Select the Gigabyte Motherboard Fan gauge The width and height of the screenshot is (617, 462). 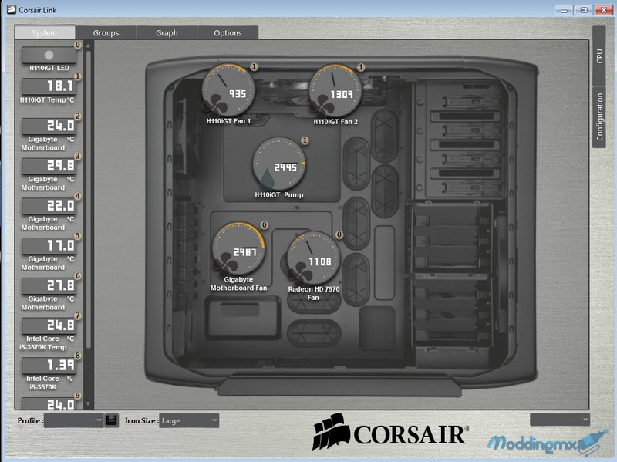point(239,248)
